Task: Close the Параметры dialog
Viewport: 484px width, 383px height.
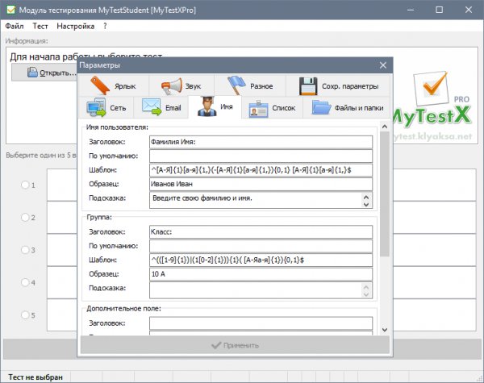Action: click(x=382, y=65)
